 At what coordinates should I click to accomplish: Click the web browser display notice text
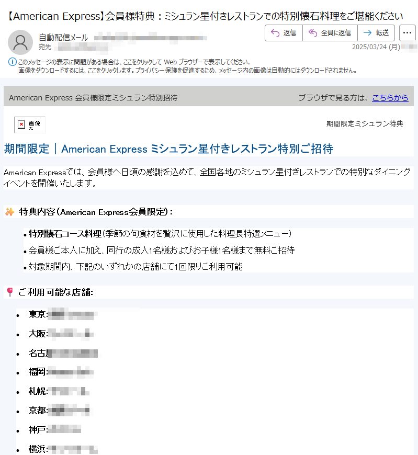[x=134, y=62]
